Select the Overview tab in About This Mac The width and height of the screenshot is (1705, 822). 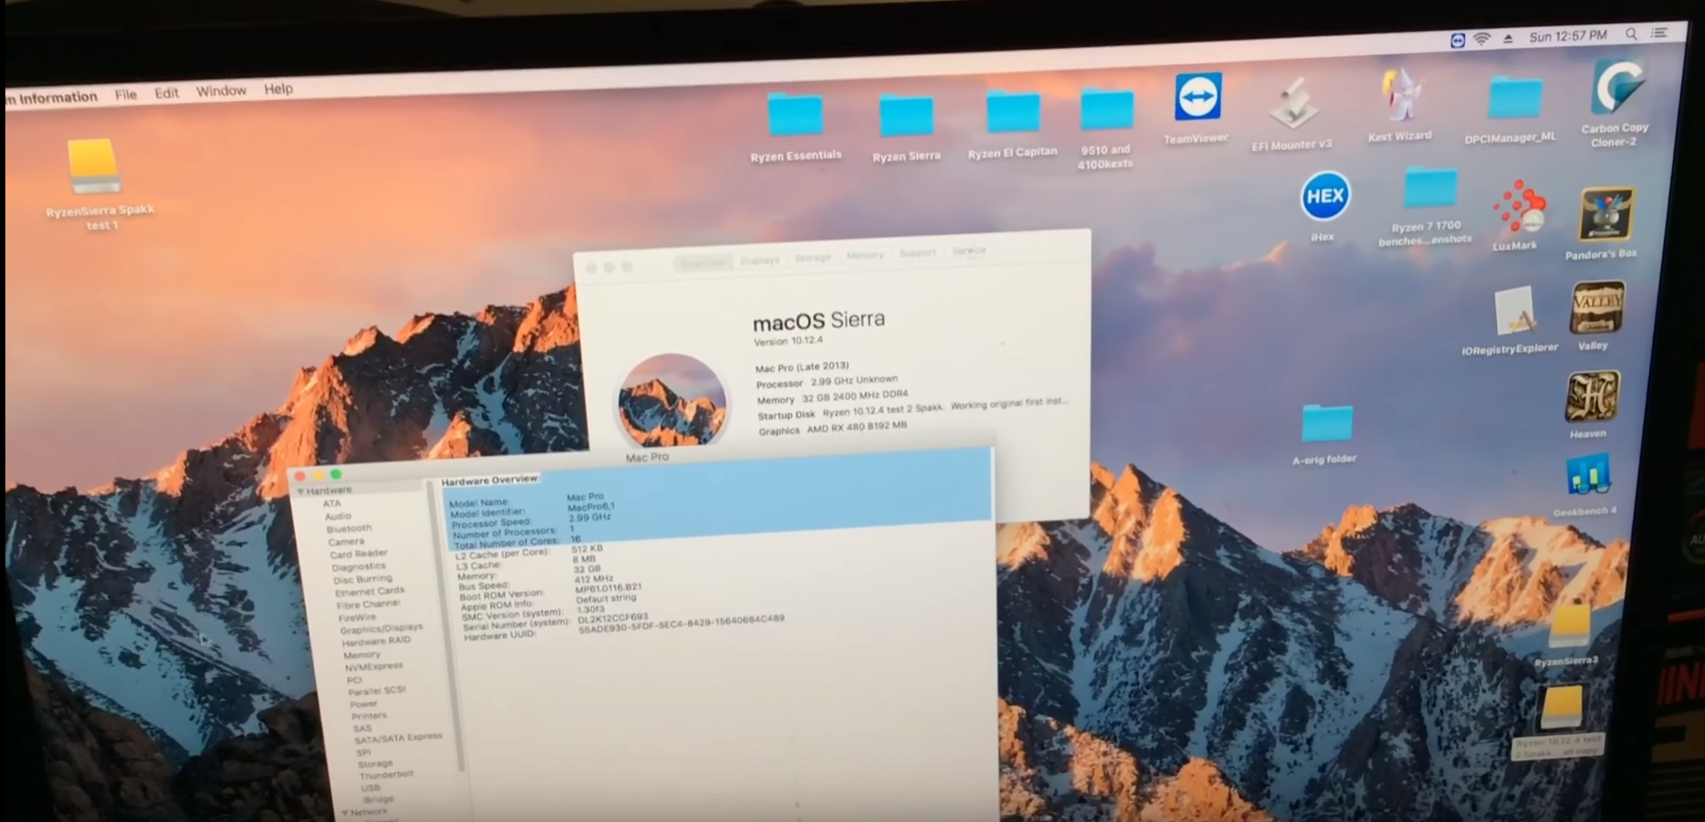tap(703, 263)
